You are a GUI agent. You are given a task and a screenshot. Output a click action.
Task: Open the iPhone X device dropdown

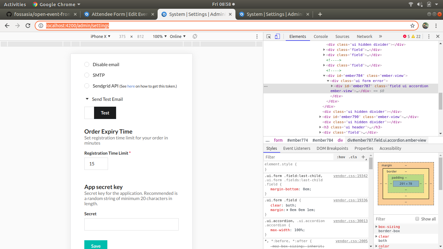click(x=100, y=36)
